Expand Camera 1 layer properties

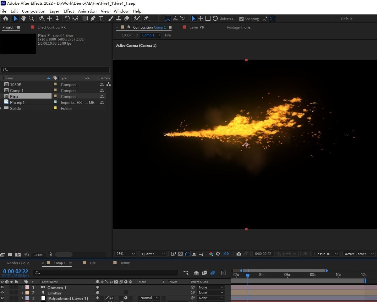point(22,288)
